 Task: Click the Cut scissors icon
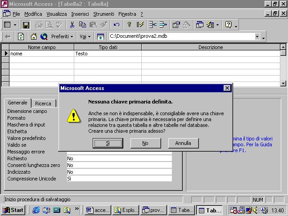pyautogui.click(x=72, y=25)
